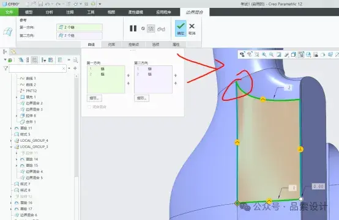This screenshot has height=220, width=339.
Task: Click the green checkmark confirm button
Action: click(181, 28)
